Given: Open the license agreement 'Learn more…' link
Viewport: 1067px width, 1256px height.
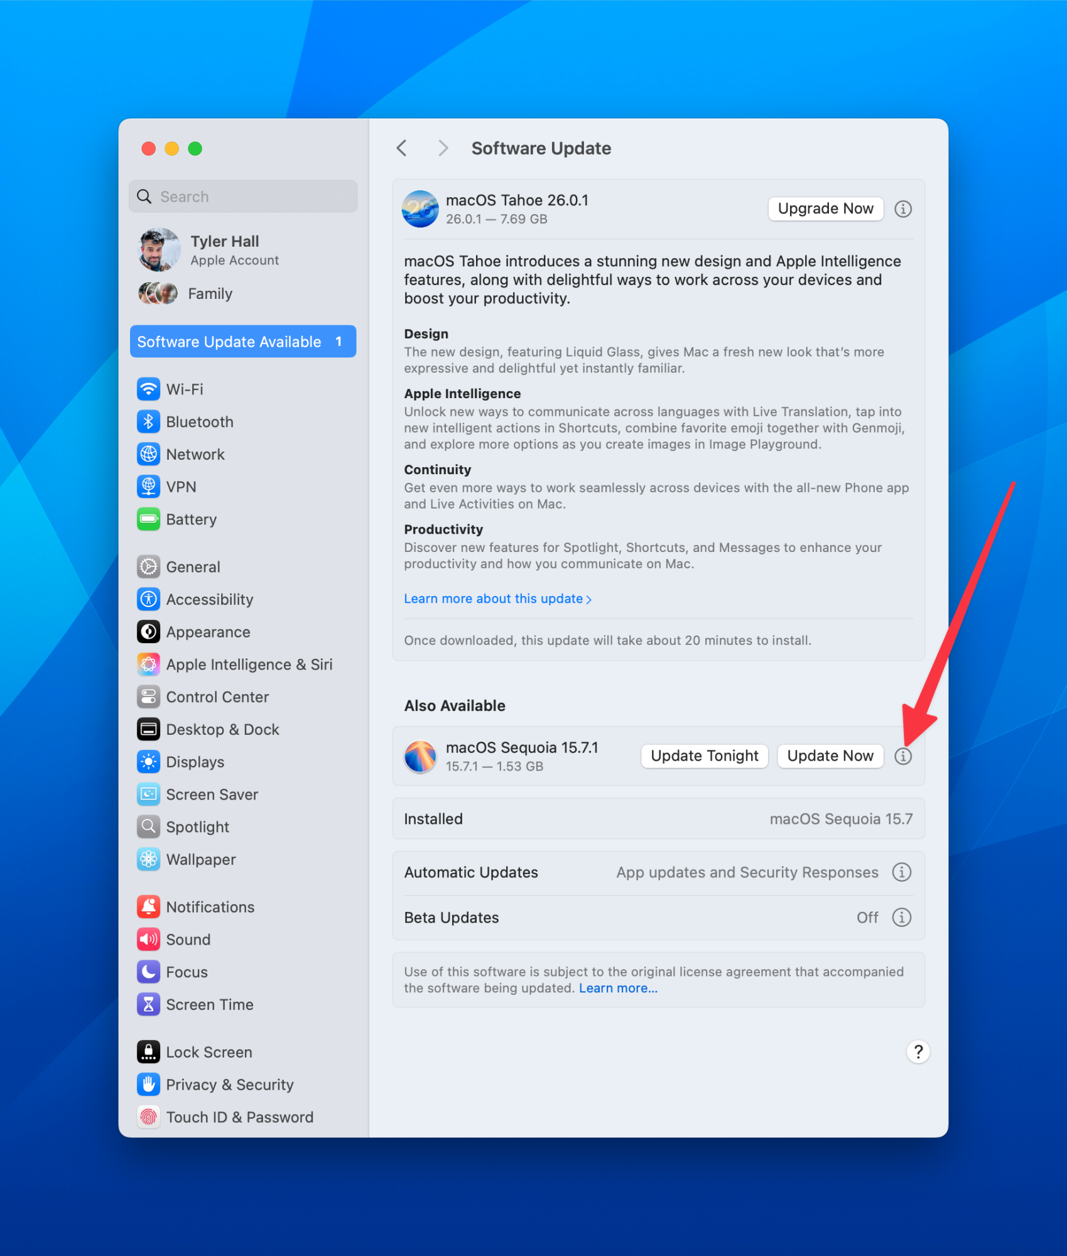Looking at the screenshot, I should [x=618, y=988].
